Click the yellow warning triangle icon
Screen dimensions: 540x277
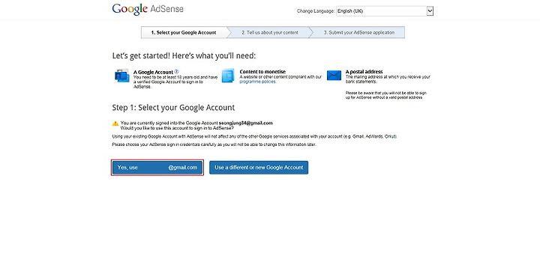[115, 124]
